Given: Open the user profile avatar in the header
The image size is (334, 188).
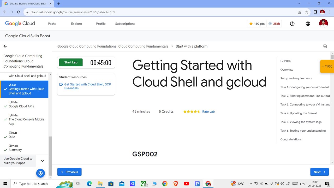Looking at the screenshot, I should [x=324, y=23].
